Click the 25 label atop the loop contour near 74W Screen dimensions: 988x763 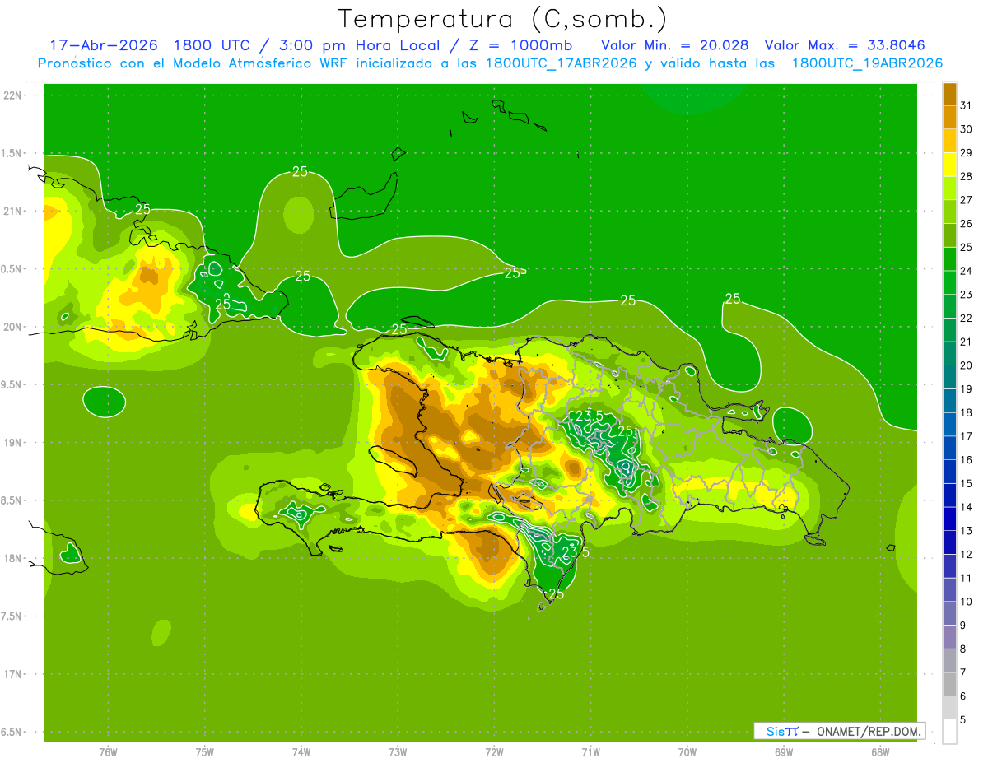click(x=300, y=172)
